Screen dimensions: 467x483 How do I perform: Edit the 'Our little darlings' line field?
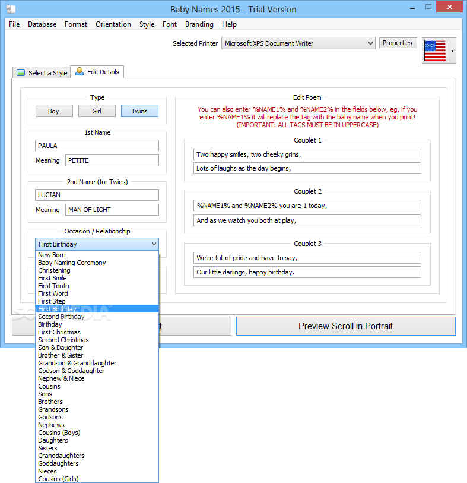[307, 272]
